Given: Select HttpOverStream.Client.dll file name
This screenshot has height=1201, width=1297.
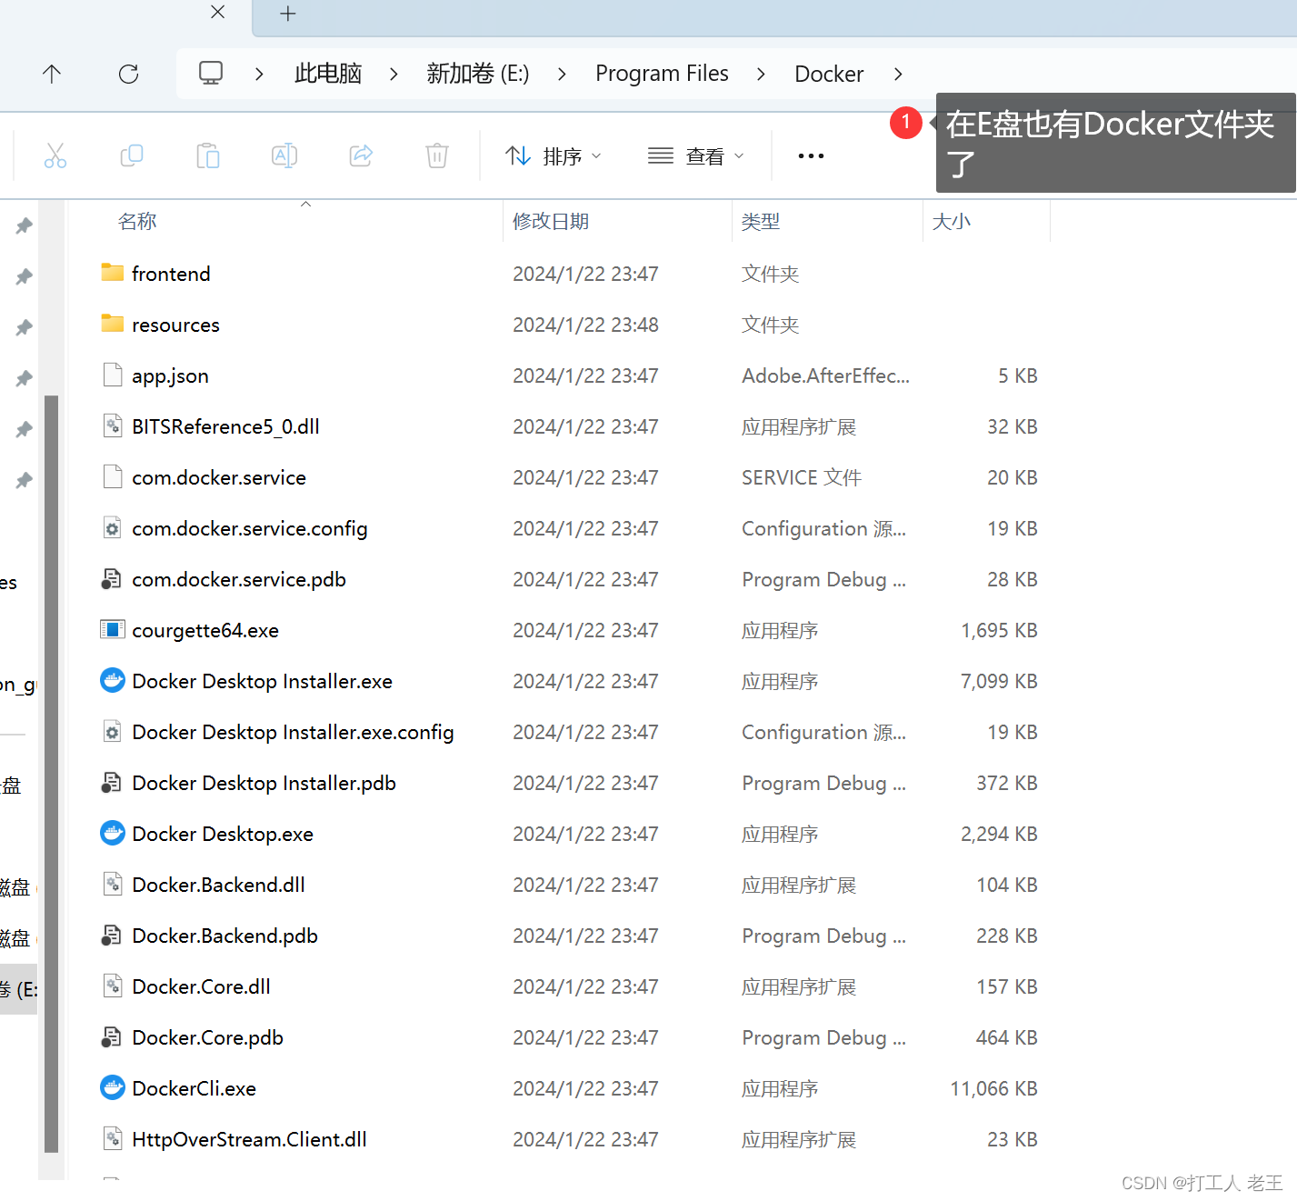Looking at the screenshot, I should (249, 1139).
